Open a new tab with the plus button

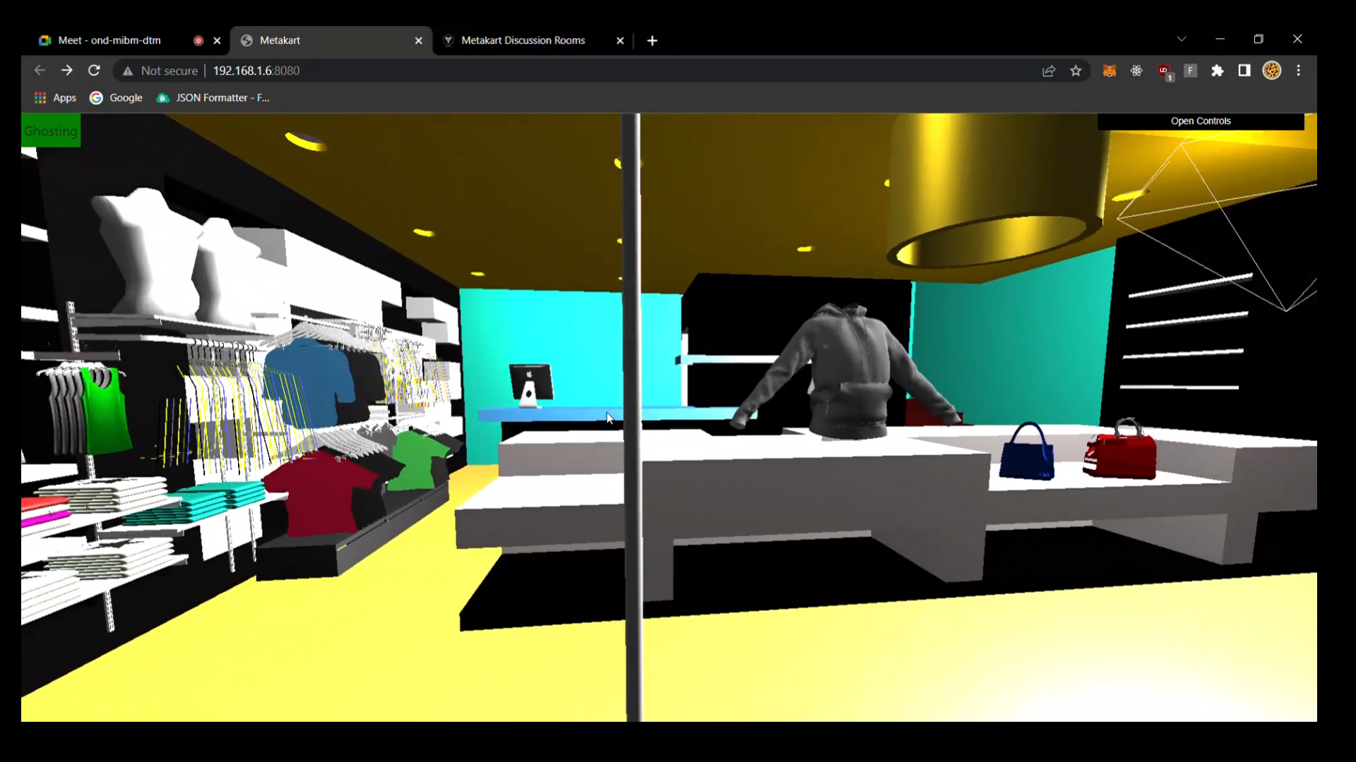[x=652, y=41]
